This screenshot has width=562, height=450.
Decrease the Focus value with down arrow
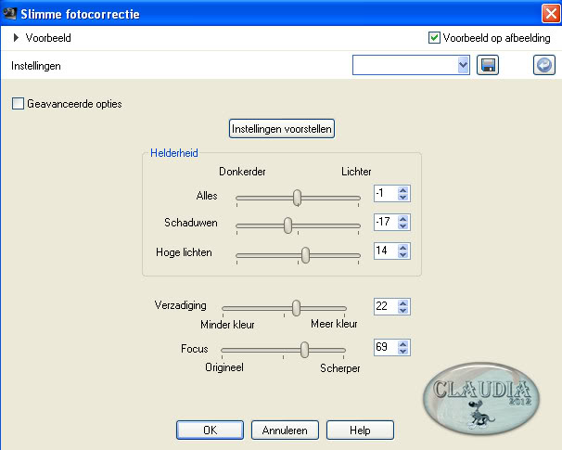tap(402, 351)
